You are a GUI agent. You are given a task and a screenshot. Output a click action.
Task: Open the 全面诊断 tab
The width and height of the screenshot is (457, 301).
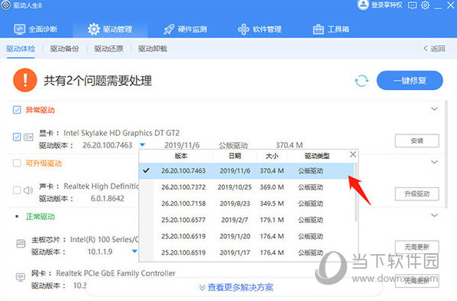pyautogui.click(x=35, y=29)
